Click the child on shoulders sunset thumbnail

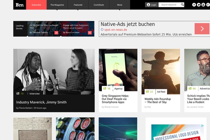point(161,71)
